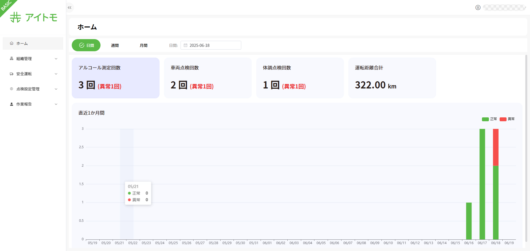Click the 作業報告 person icon
The image size is (530, 251).
(x=12, y=104)
